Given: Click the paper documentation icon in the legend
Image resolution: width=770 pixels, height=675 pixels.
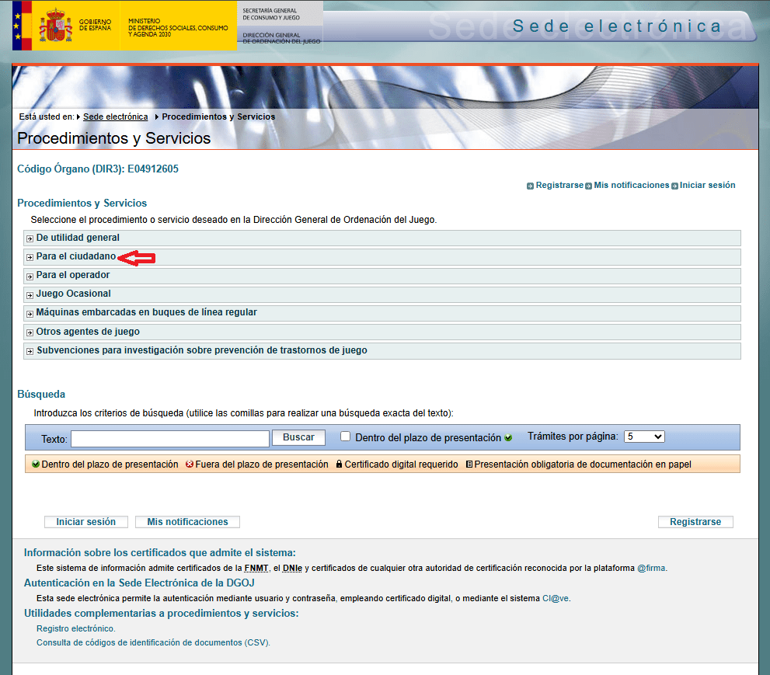Looking at the screenshot, I should (469, 464).
